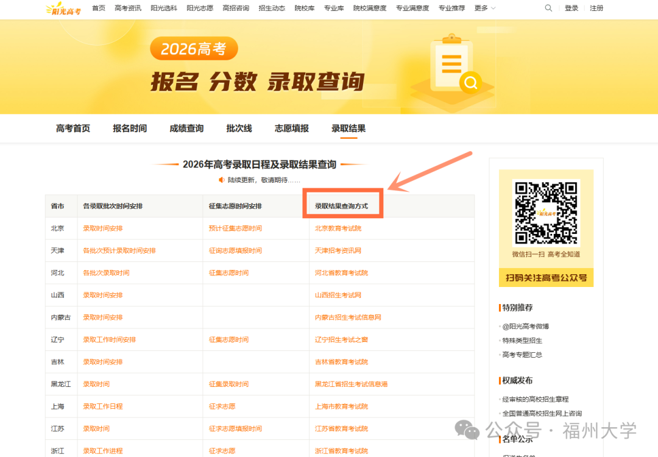Open 江苏省教育考试院 link
The width and height of the screenshot is (658, 457).
[x=342, y=428]
